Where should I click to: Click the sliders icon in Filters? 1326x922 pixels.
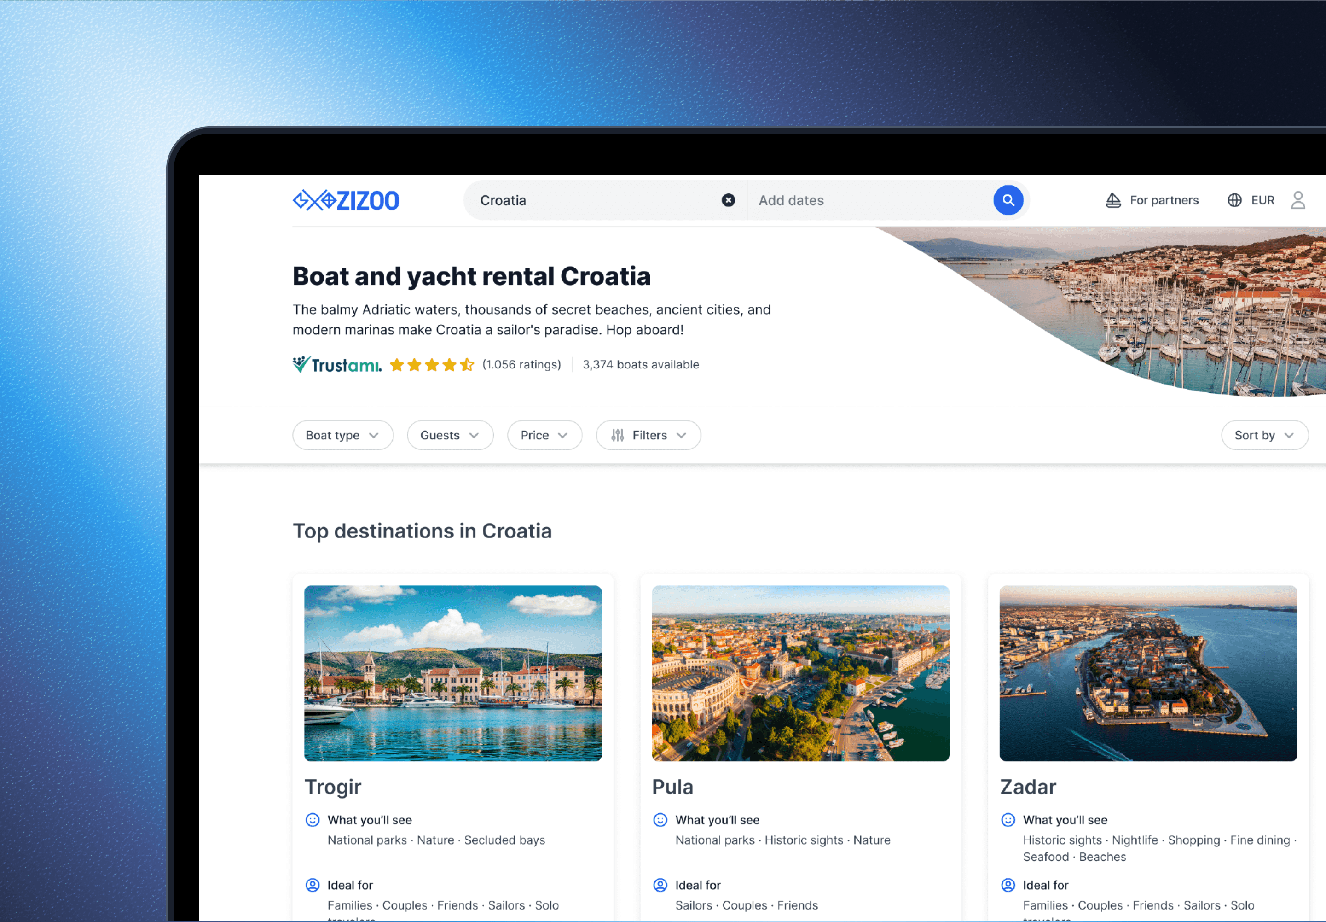pos(618,435)
